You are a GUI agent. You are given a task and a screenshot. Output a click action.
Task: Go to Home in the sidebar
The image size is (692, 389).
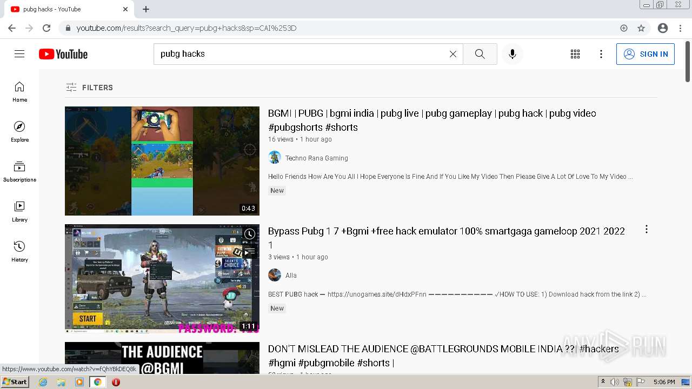point(19,92)
